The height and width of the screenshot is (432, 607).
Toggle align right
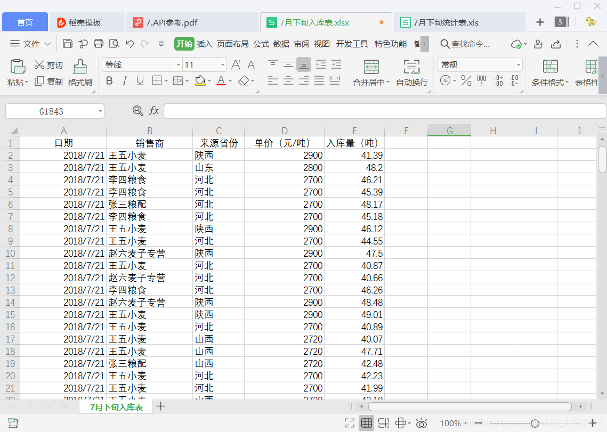coord(304,80)
